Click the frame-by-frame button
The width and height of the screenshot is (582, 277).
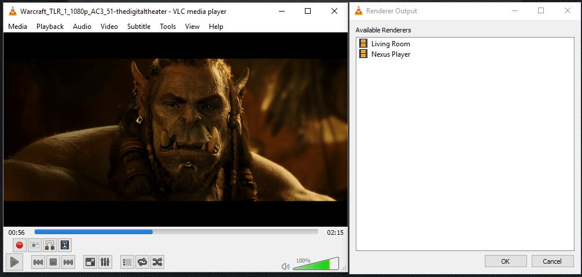pyautogui.click(x=65, y=245)
